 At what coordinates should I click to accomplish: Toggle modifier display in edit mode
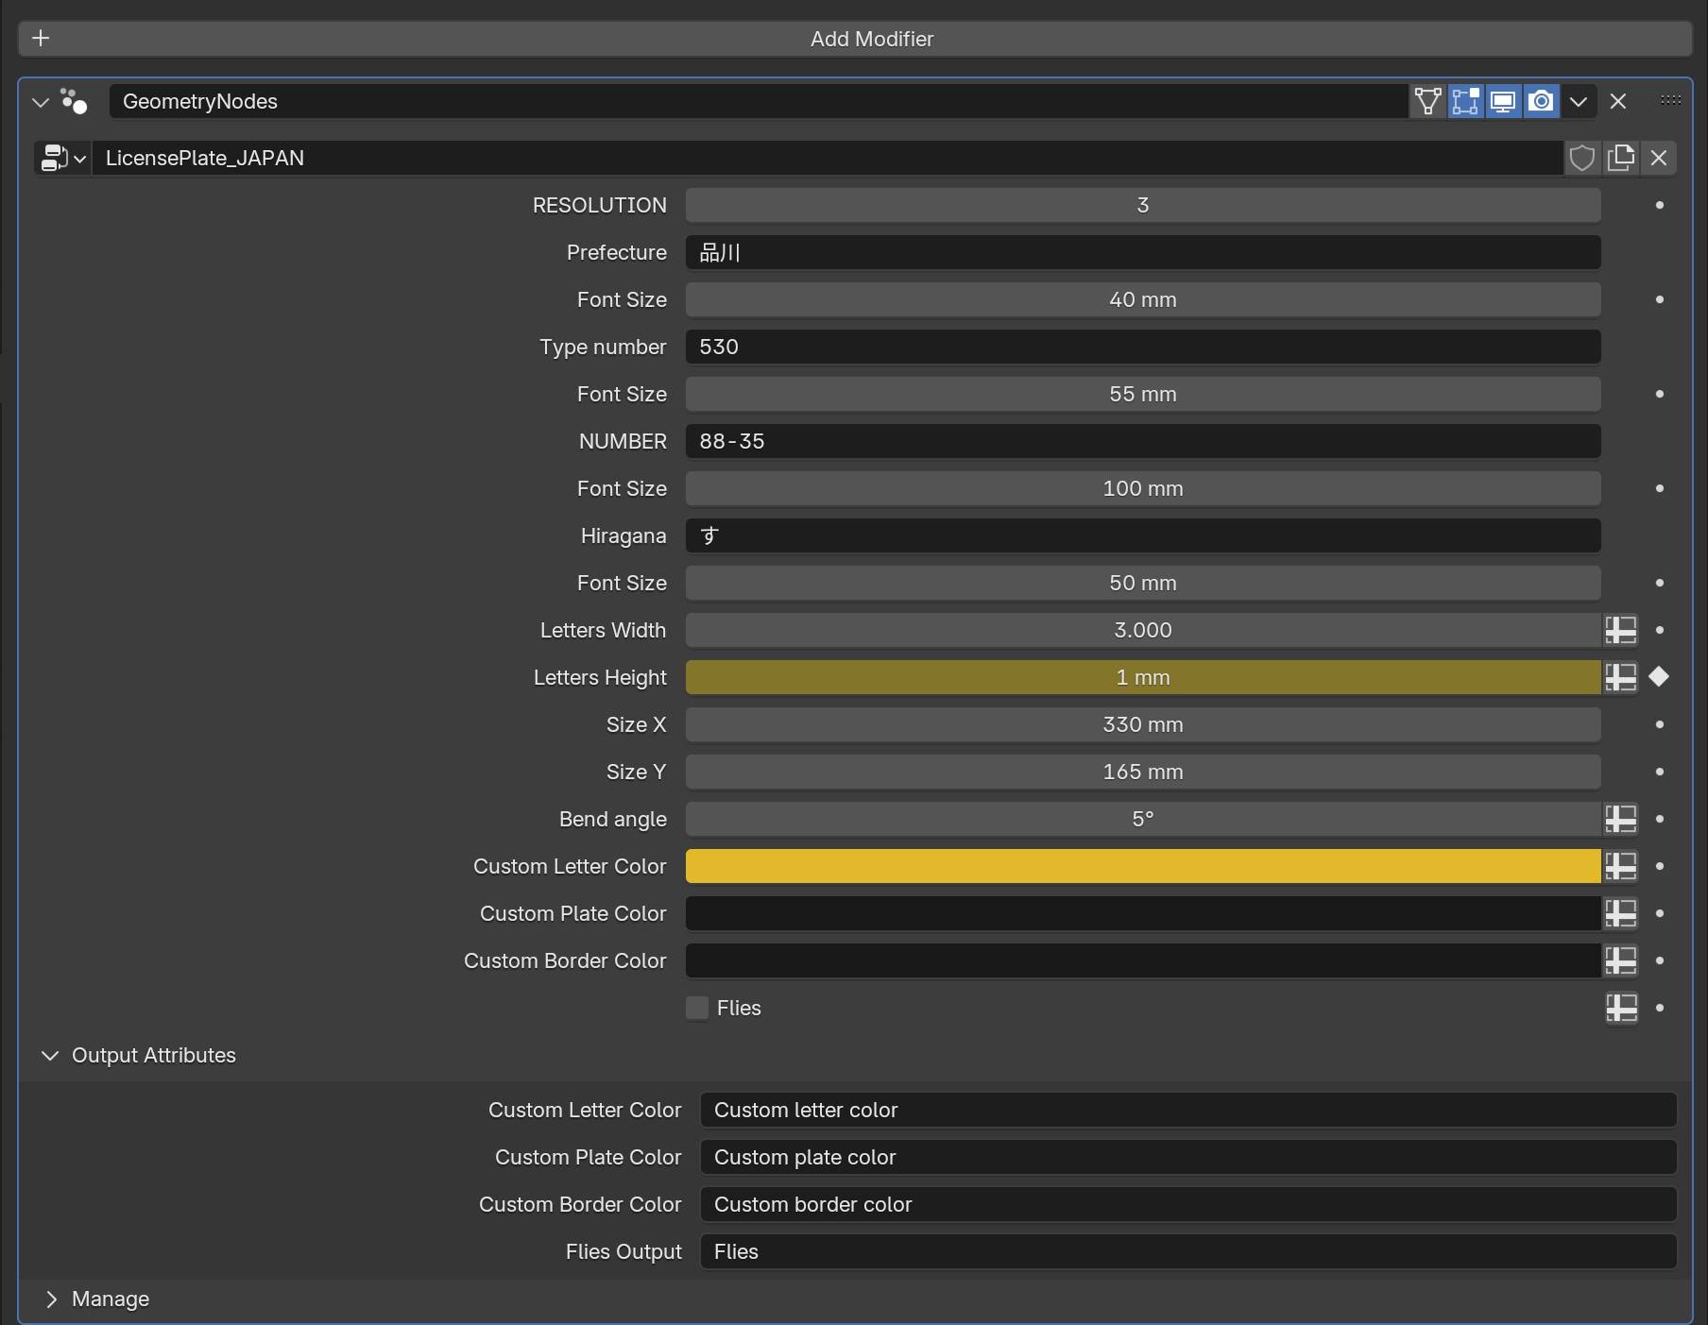coord(1465,101)
